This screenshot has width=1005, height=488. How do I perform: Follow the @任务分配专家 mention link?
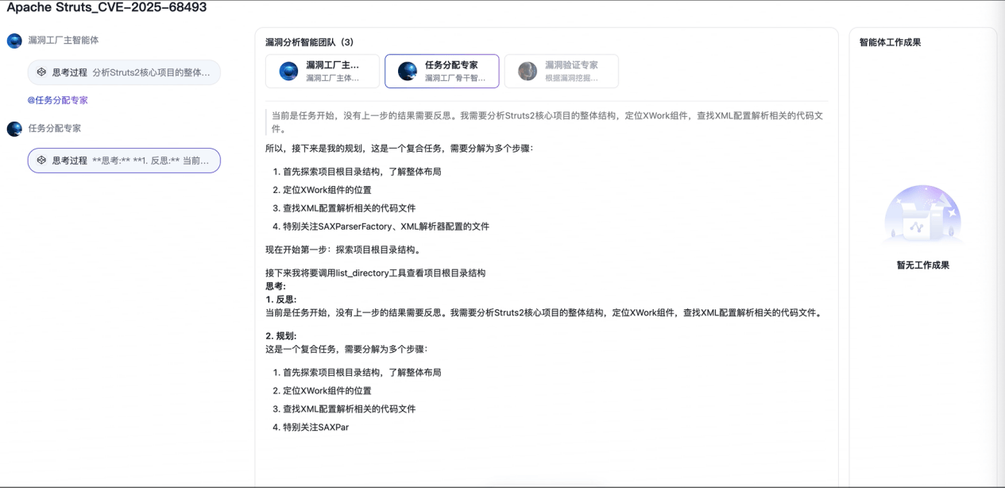(57, 100)
